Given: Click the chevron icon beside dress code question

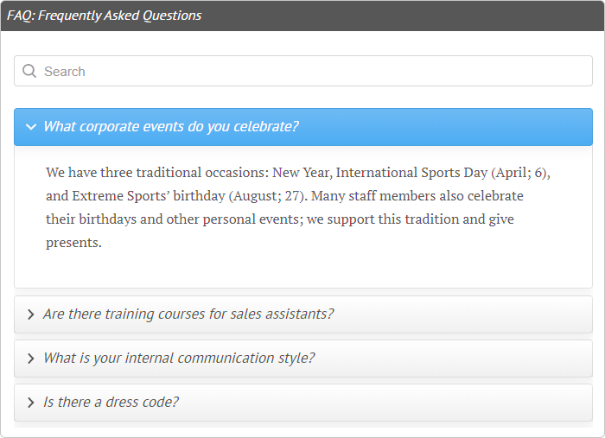Looking at the screenshot, I should pyautogui.click(x=31, y=403).
